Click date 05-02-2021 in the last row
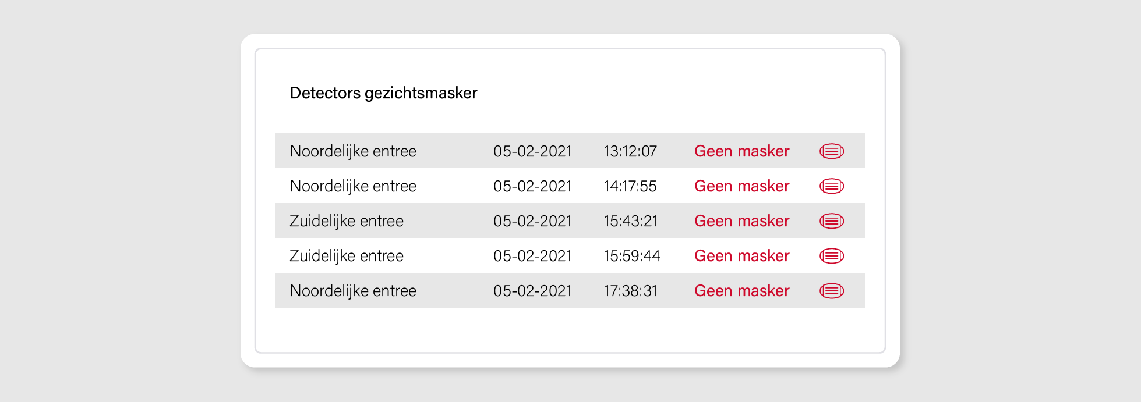The image size is (1141, 402). click(532, 291)
